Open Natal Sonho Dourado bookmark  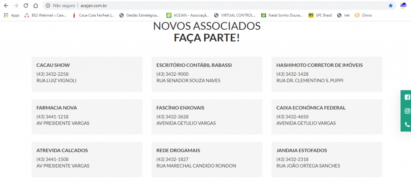(x=282, y=16)
